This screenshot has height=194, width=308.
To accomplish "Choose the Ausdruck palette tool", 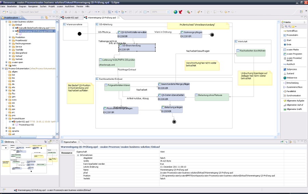I will pos(289,64).
